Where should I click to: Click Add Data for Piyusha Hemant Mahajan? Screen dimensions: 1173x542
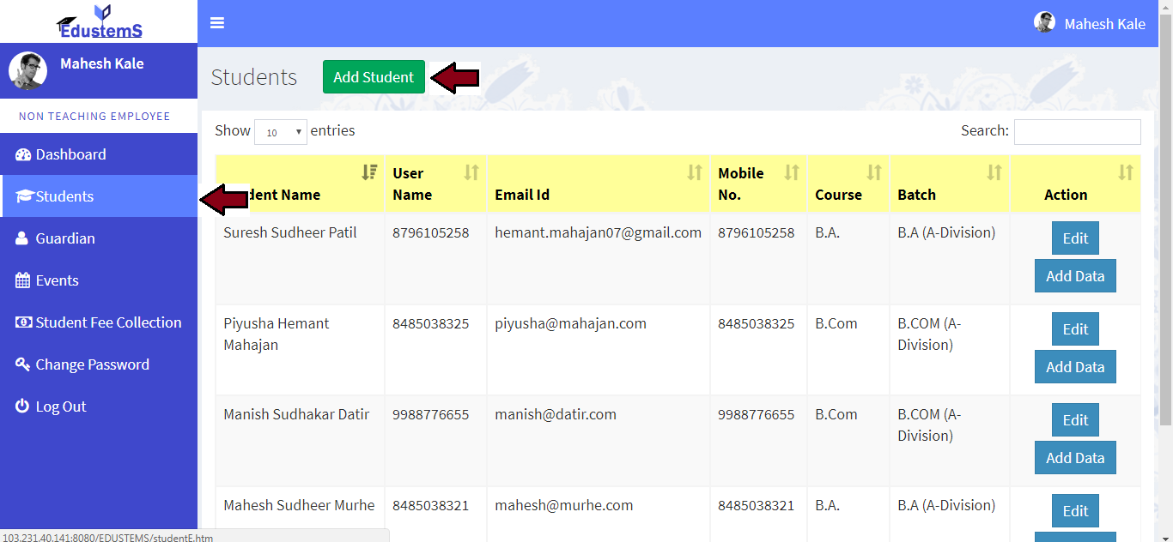tap(1075, 367)
